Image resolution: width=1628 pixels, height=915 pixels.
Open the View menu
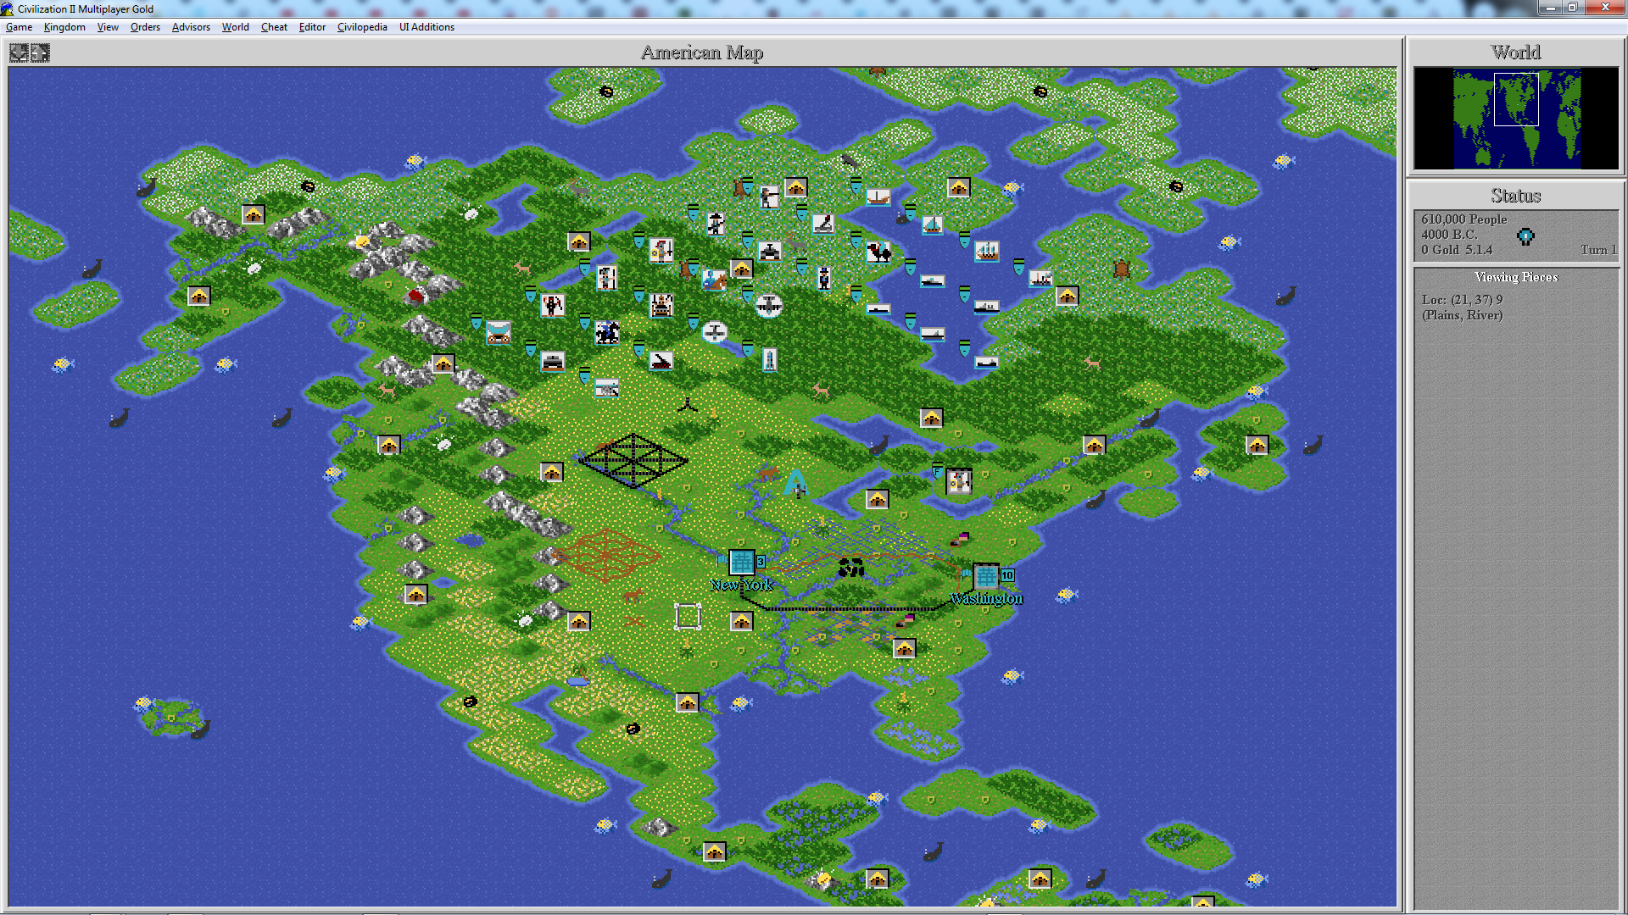pyautogui.click(x=108, y=27)
